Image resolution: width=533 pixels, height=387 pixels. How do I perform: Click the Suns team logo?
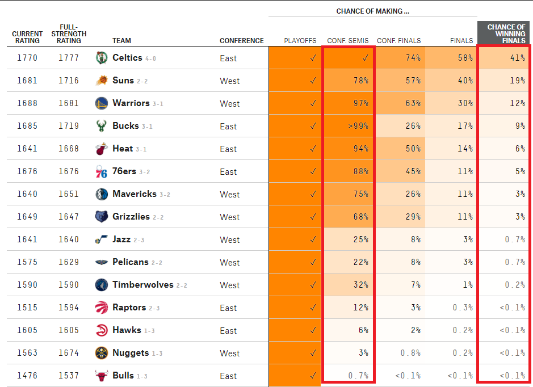[x=101, y=81]
